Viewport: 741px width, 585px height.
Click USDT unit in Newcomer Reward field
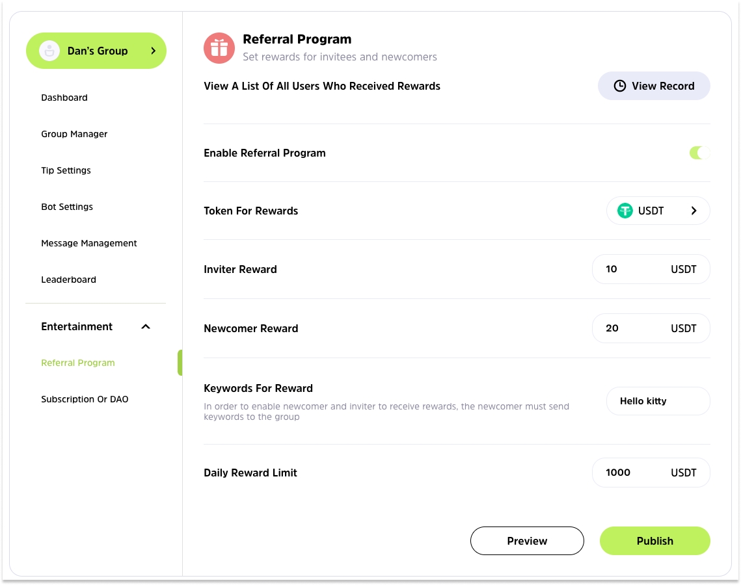click(683, 328)
